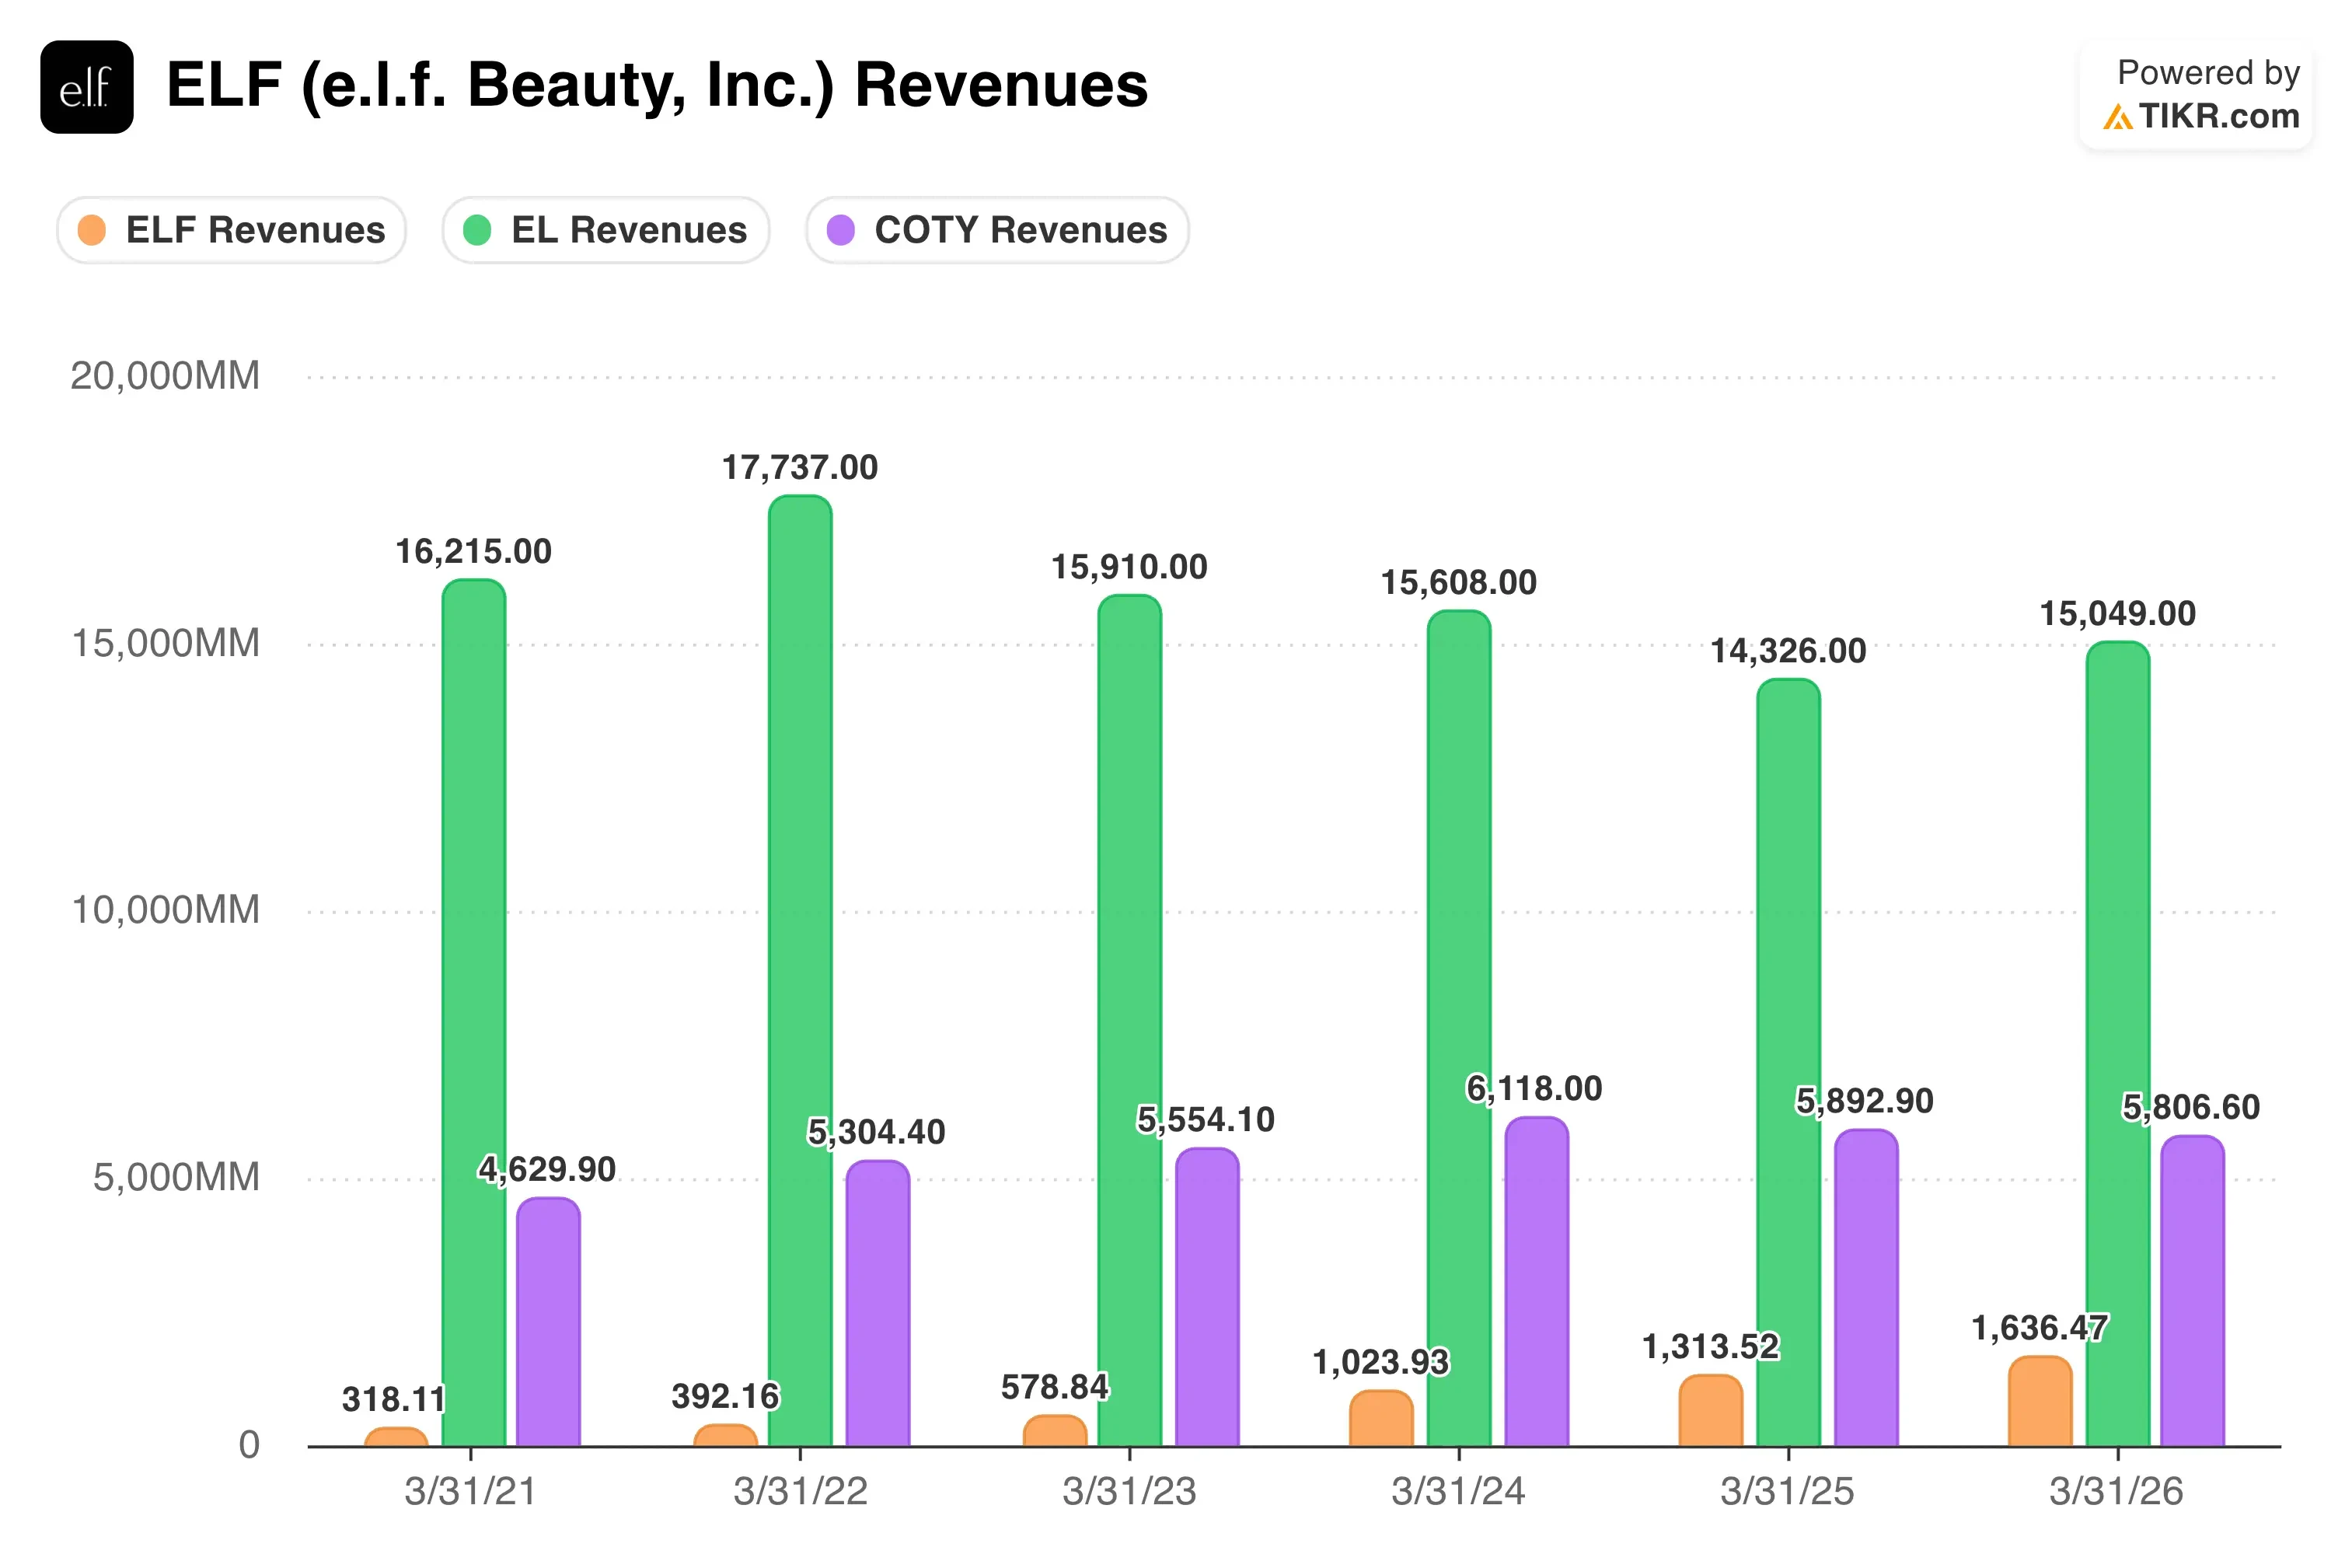Click the 'Powered by' text
The width and height of the screenshot is (2352, 1568).
2209,72
